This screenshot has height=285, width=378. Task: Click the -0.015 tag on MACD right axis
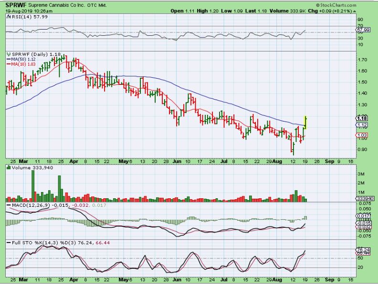point(364,223)
